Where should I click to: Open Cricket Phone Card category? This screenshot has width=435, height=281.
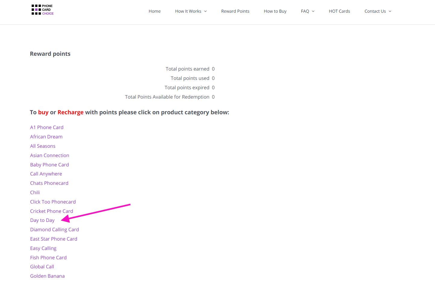coord(52,211)
